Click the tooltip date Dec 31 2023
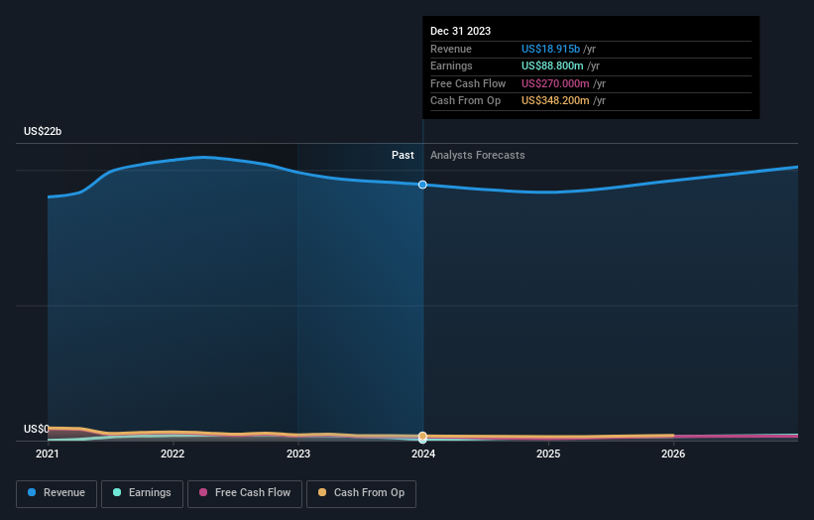The image size is (814, 520). click(460, 31)
